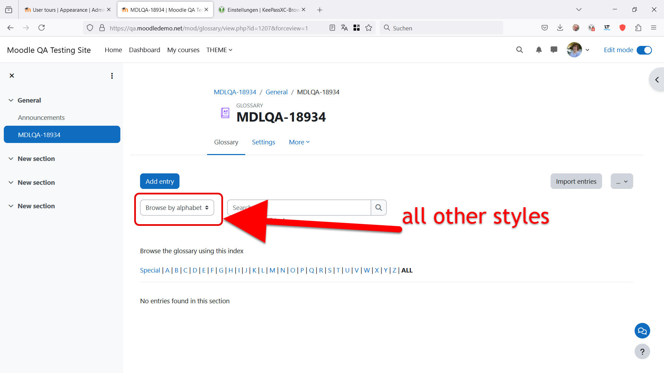664x373 pixels.
Task: Open the Firefox hamburger menu
Action: click(x=654, y=28)
